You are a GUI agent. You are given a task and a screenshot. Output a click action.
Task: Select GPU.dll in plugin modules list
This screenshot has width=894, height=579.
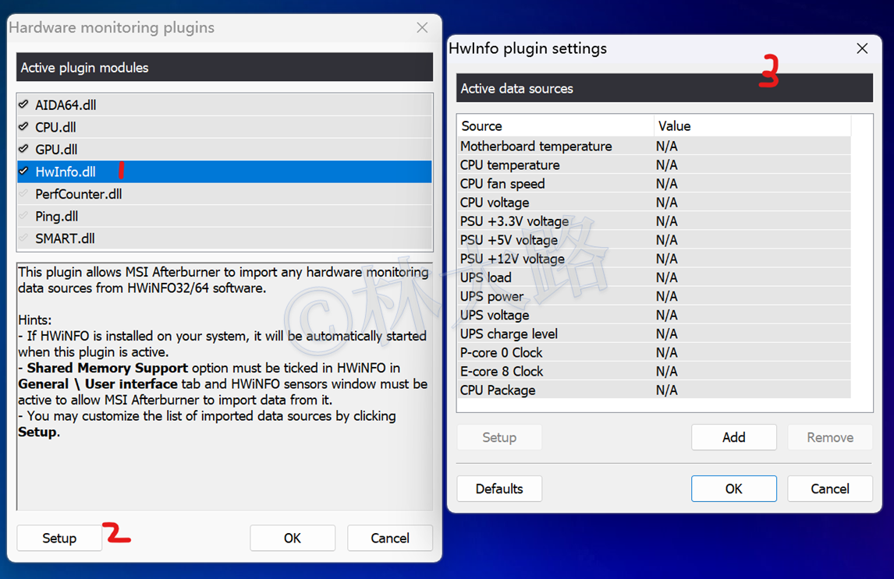point(224,149)
